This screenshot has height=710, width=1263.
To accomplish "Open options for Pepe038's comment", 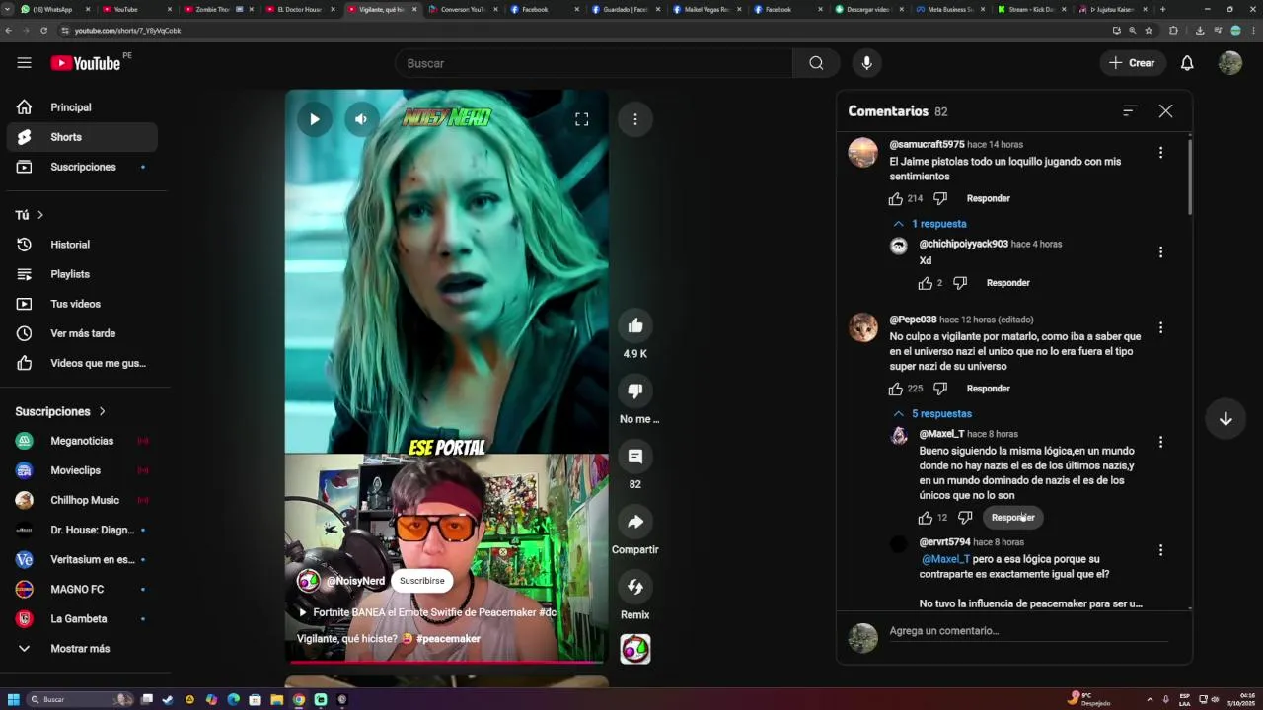I will click(x=1160, y=327).
